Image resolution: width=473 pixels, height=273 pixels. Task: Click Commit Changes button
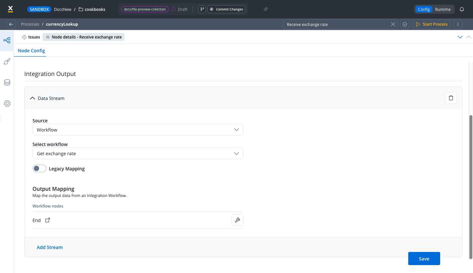pos(226,9)
